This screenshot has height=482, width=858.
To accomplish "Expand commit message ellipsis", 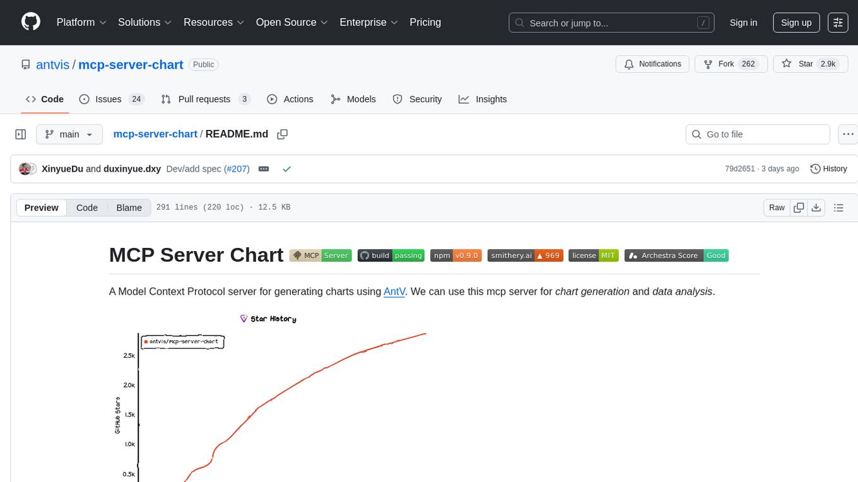I will (x=264, y=169).
